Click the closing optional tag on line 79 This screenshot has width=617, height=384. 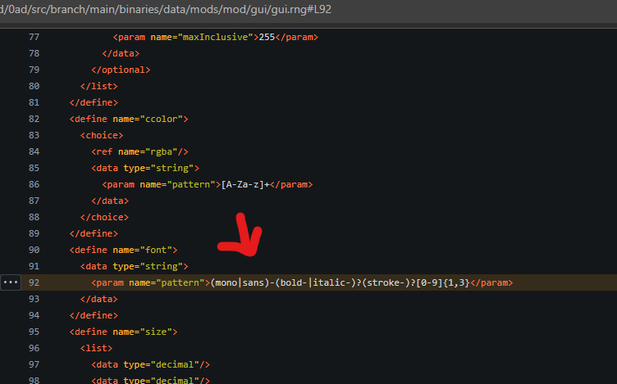pos(120,70)
